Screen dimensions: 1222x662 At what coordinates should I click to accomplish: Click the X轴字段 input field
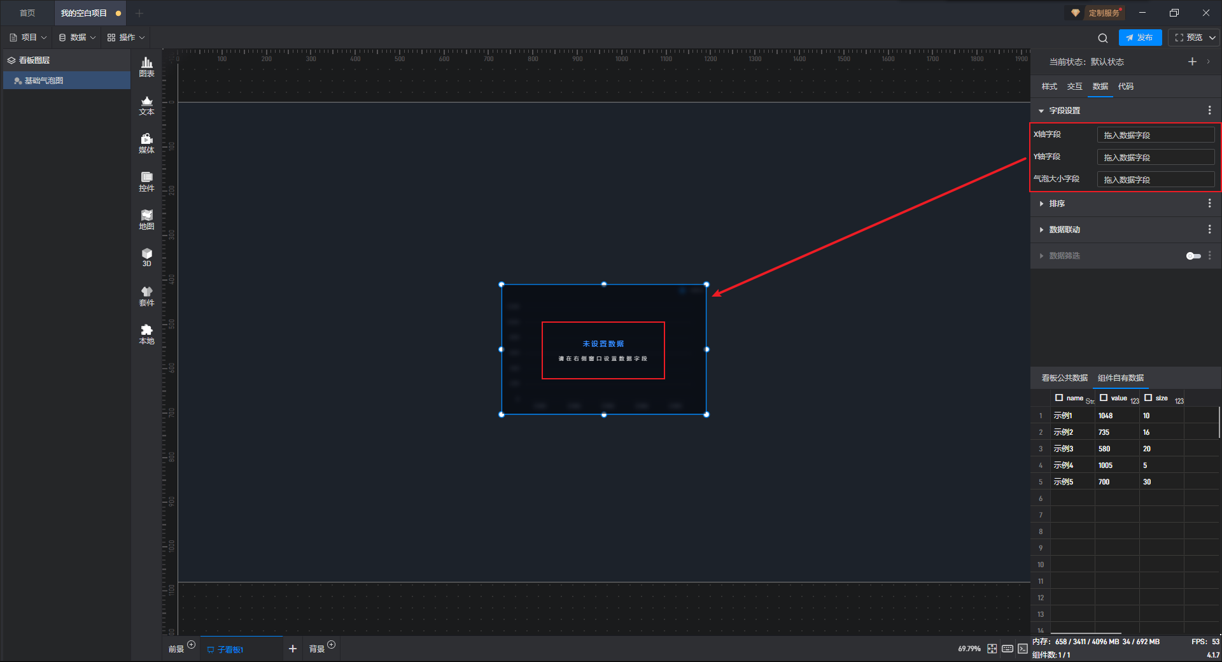[x=1155, y=135]
